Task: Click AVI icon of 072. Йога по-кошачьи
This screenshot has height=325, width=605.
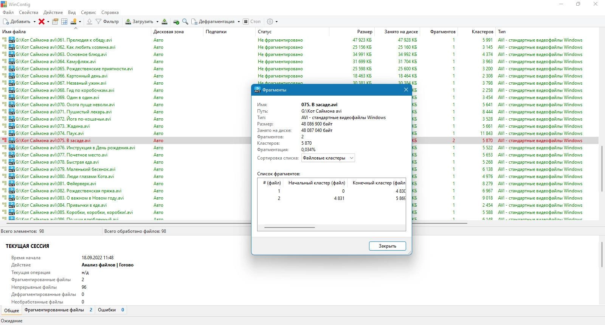Action: point(11,119)
